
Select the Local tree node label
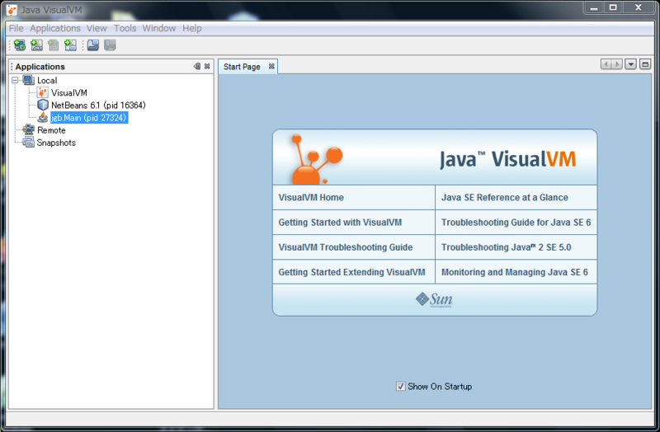coord(47,80)
